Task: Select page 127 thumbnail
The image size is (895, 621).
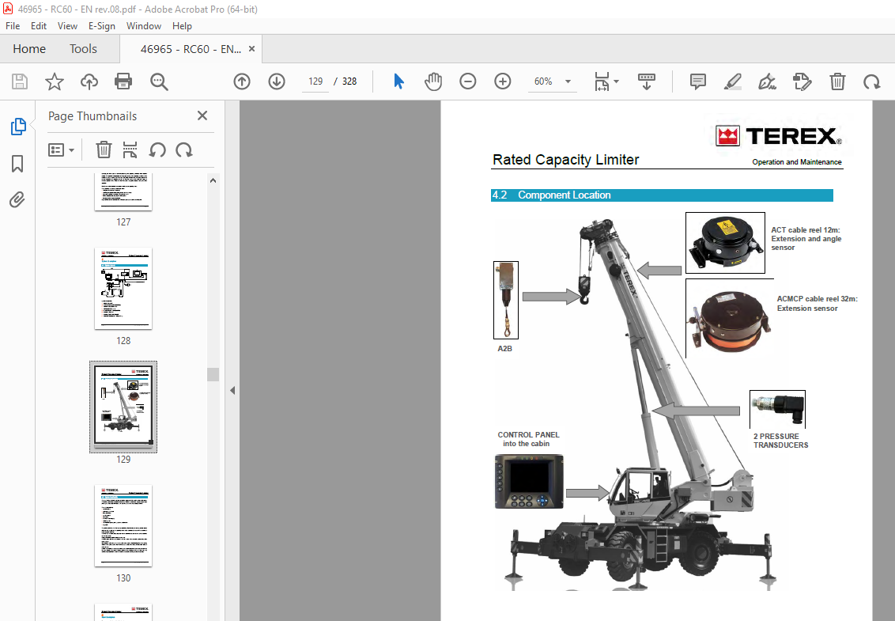Action: pos(123,192)
